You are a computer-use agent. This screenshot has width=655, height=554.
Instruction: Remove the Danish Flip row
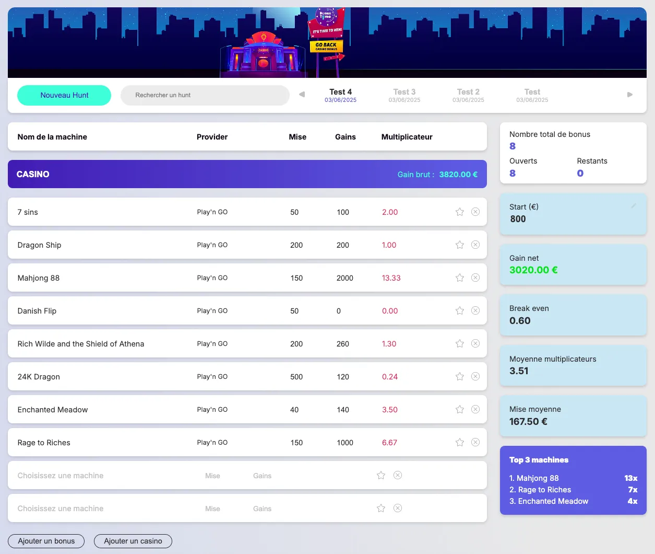click(475, 310)
